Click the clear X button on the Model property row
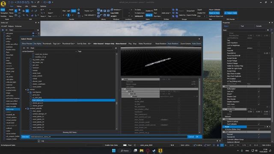Screen dimensions: 274x154 [x=267, y=127]
